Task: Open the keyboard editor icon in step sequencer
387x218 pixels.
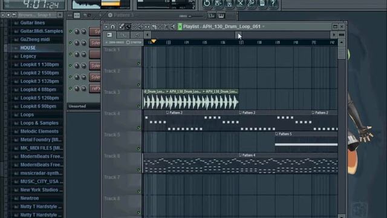Action: 221,16
